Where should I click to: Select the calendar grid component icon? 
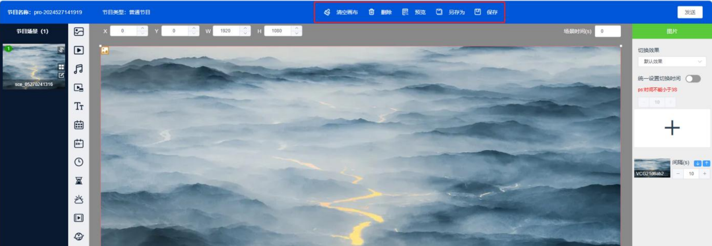(79, 125)
